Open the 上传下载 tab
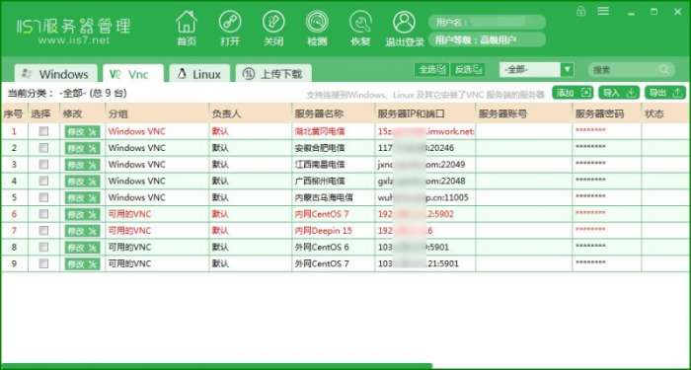 click(x=273, y=74)
